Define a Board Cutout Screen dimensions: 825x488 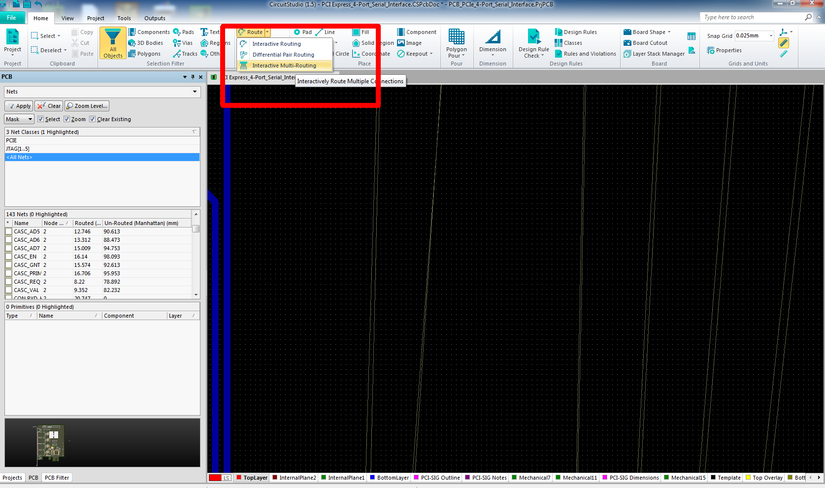(645, 43)
